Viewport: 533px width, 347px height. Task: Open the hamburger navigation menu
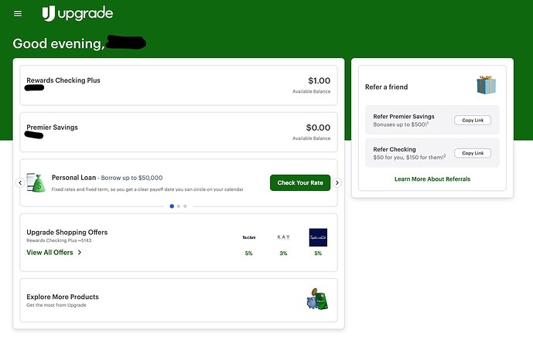coord(18,14)
